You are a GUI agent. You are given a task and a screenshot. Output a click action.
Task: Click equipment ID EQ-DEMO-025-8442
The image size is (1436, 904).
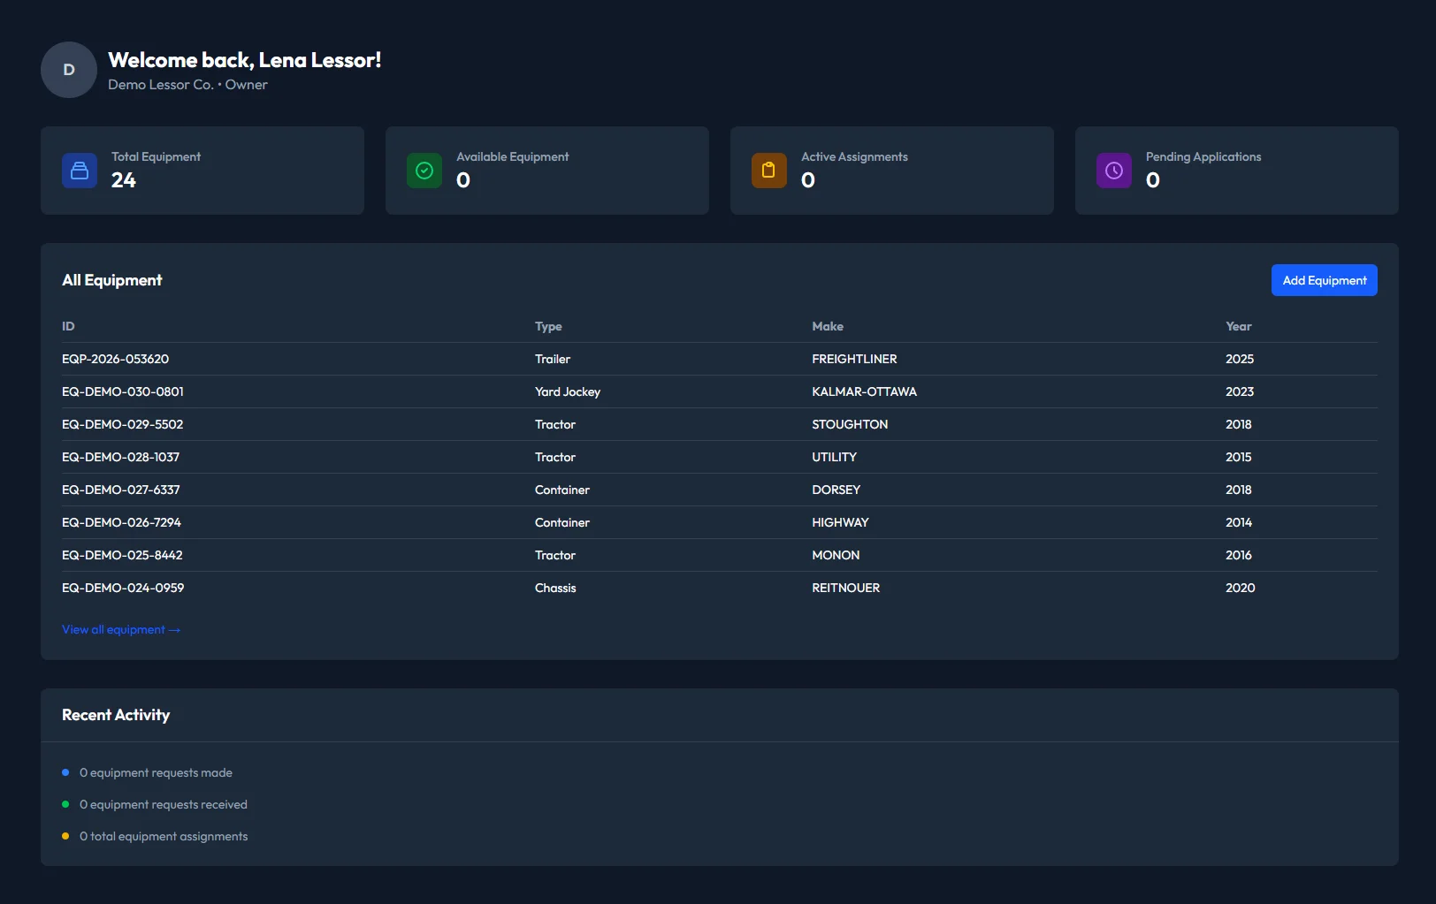(122, 555)
